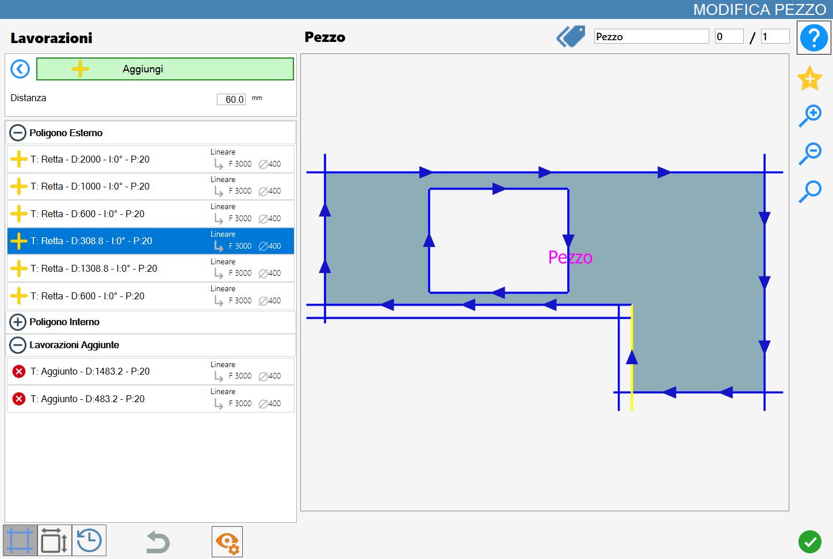Click the blue tag label icon
The width and height of the screenshot is (833, 559).
pyautogui.click(x=571, y=36)
